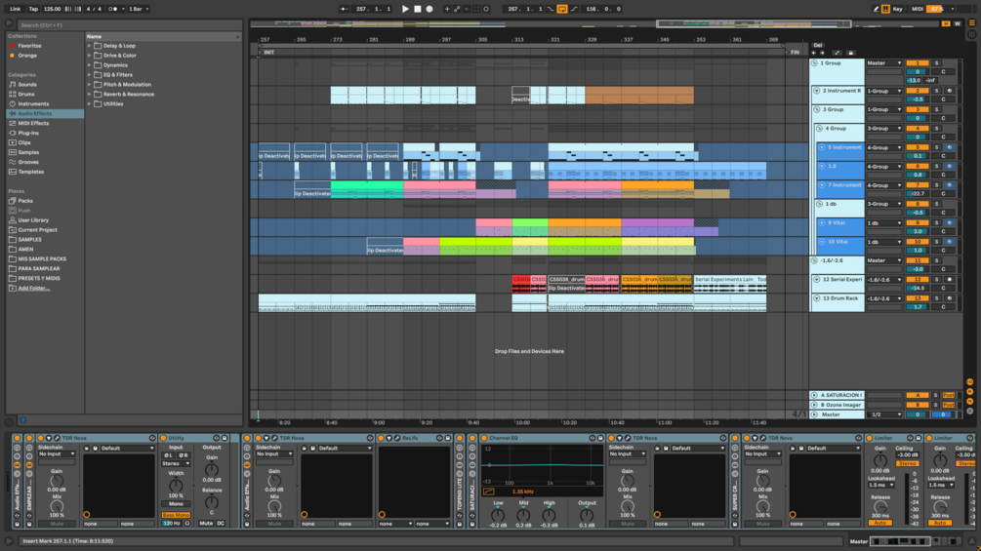981x551 pixels.
Task: Click the Stop transport button
Action: (x=418, y=9)
